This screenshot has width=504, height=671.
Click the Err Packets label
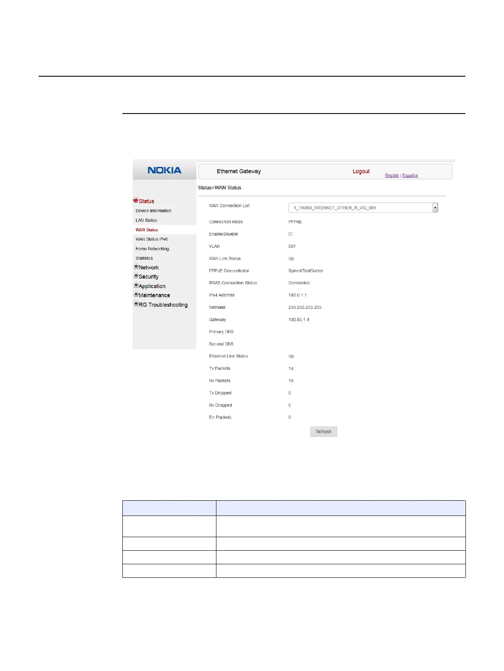point(220,418)
